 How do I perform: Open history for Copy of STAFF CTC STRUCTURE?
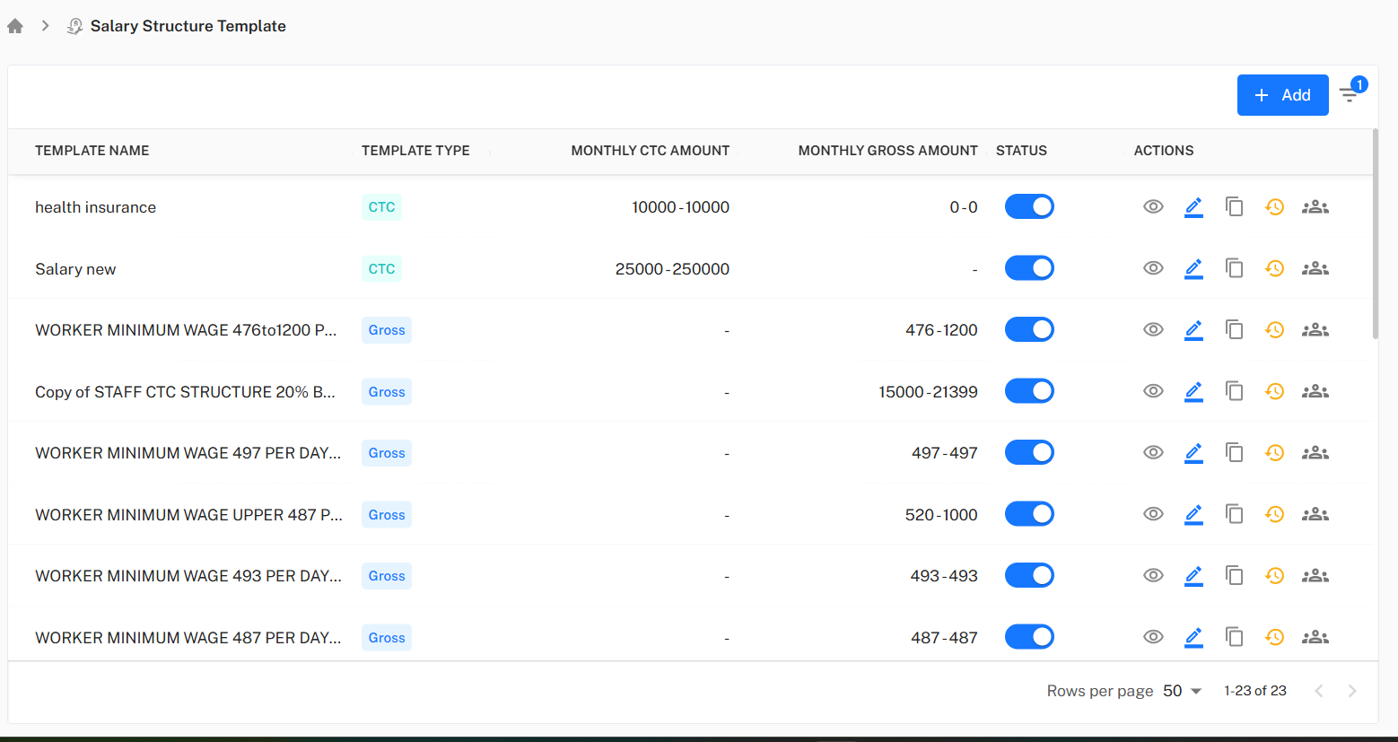1274,392
